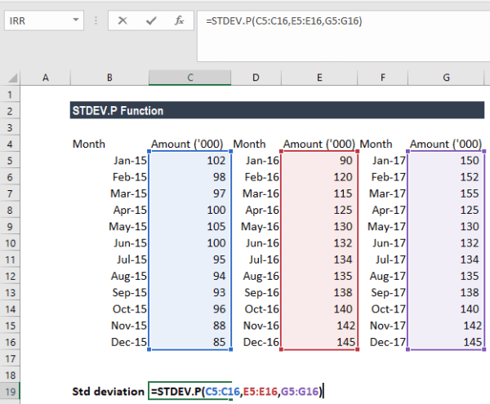Click the Name Box showing IRR

44,20
